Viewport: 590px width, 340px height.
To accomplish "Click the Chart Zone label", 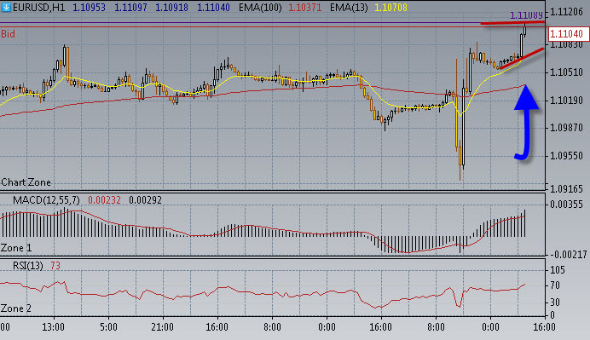I will [26, 182].
